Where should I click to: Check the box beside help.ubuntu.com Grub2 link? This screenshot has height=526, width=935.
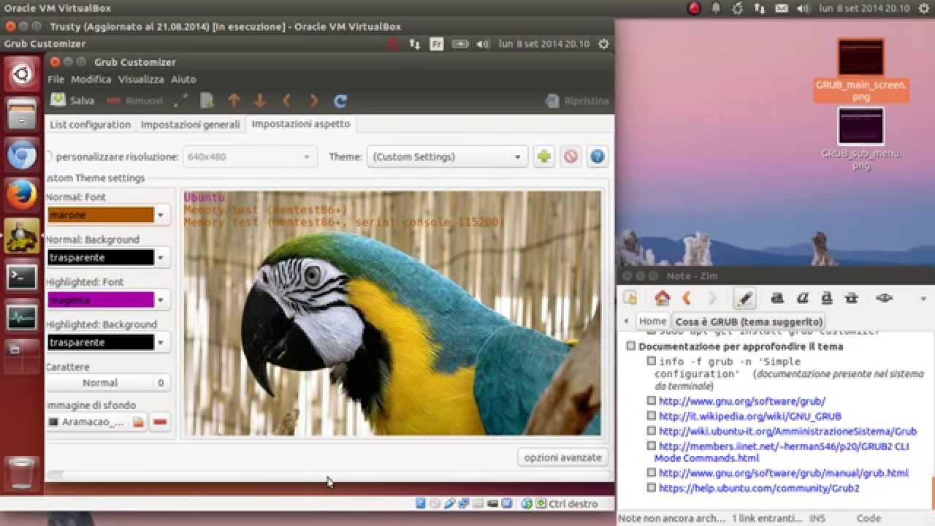point(651,487)
